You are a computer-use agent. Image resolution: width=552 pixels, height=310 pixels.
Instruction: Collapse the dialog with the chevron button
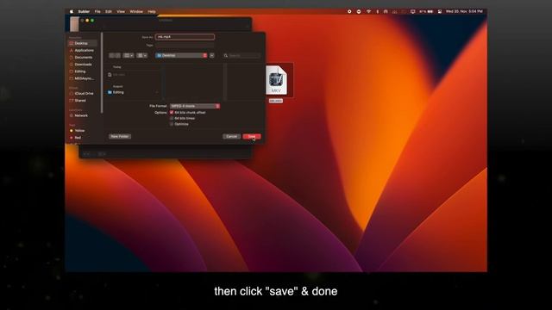point(212,55)
